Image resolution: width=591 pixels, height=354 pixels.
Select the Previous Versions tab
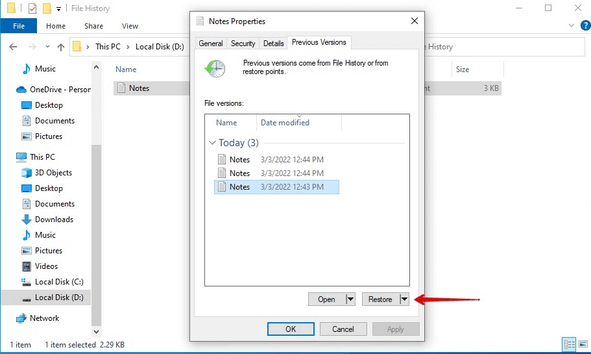point(319,42)
